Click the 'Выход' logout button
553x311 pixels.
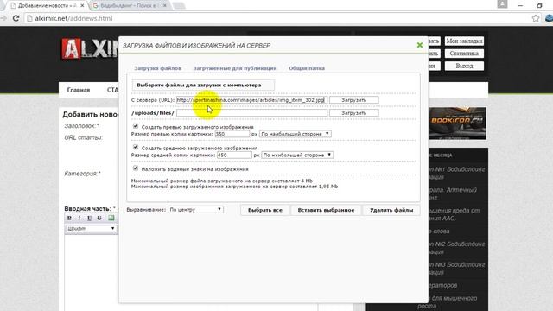[x=464, y=66]
